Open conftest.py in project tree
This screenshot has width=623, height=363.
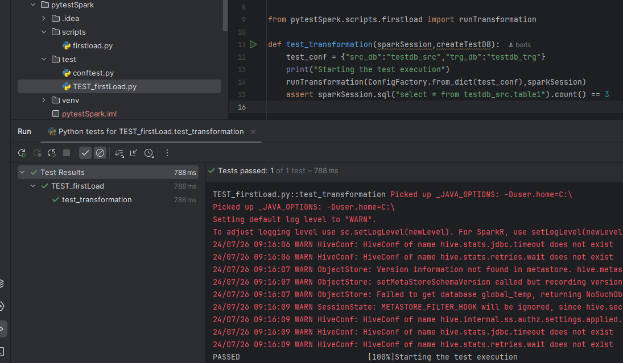click(x=93, y=73)
